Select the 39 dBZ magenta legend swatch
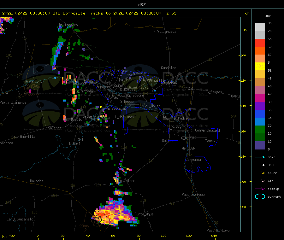This screenshot has height=240, width=284. (x=260, y=98)
